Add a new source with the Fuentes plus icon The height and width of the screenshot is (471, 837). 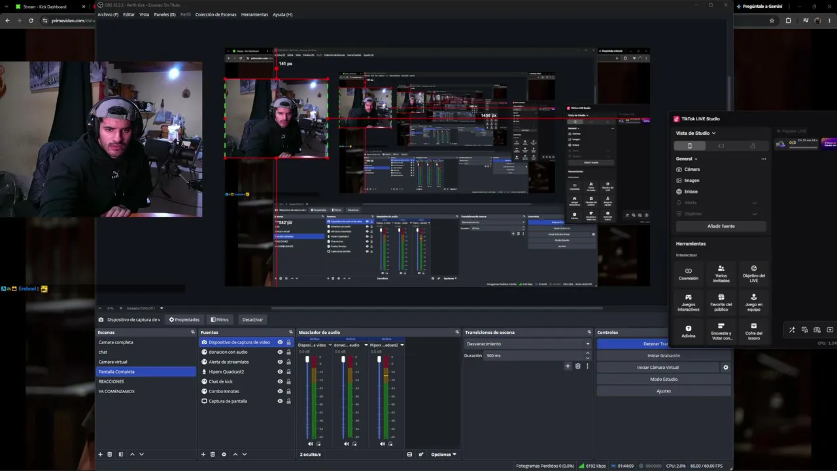point(203,454)
